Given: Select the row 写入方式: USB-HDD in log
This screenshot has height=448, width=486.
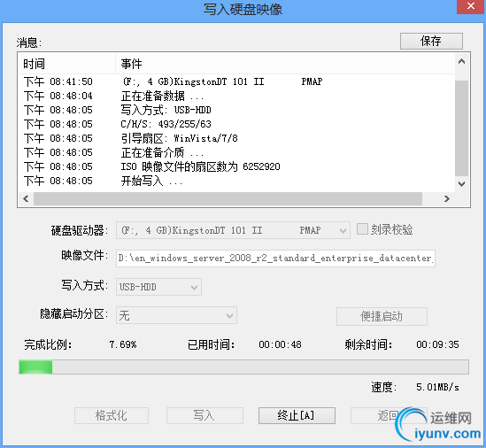Looking at the screenshot, I should 236,110.
